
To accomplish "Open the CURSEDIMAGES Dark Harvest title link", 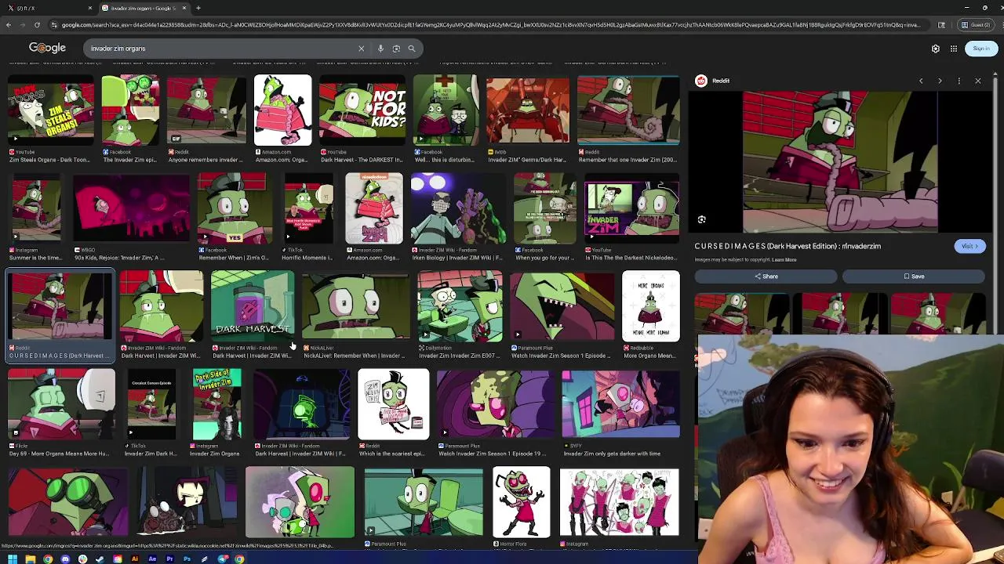I will click(x=788, y=246).
